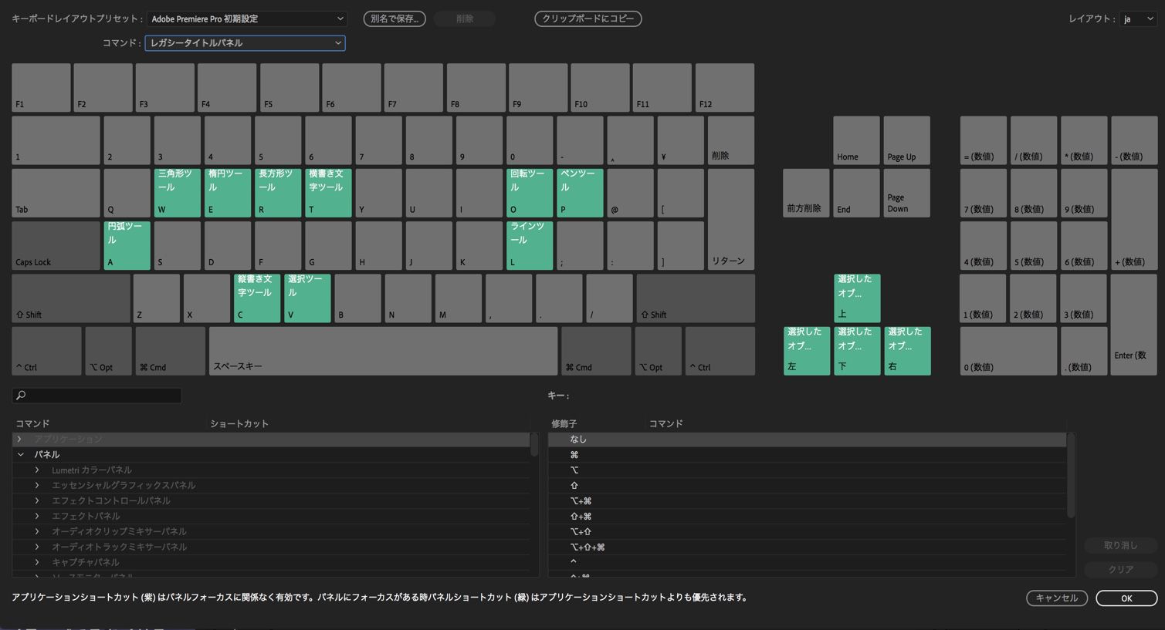Click the 左 arrow key

tap(807, 351)
